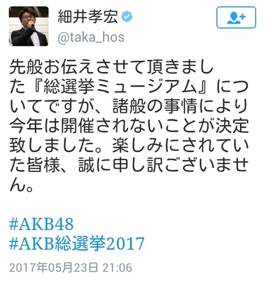Click the blue verified badge checkmark

coord(126,17)
